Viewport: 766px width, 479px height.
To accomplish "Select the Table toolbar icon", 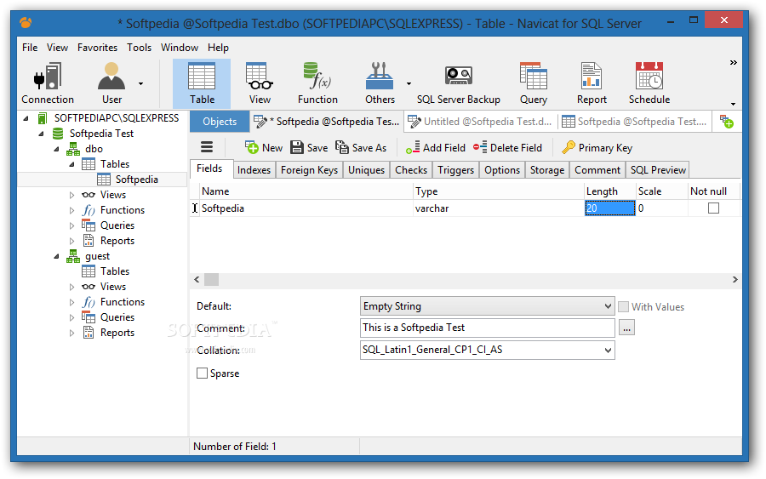I will [x=202, y=83].
